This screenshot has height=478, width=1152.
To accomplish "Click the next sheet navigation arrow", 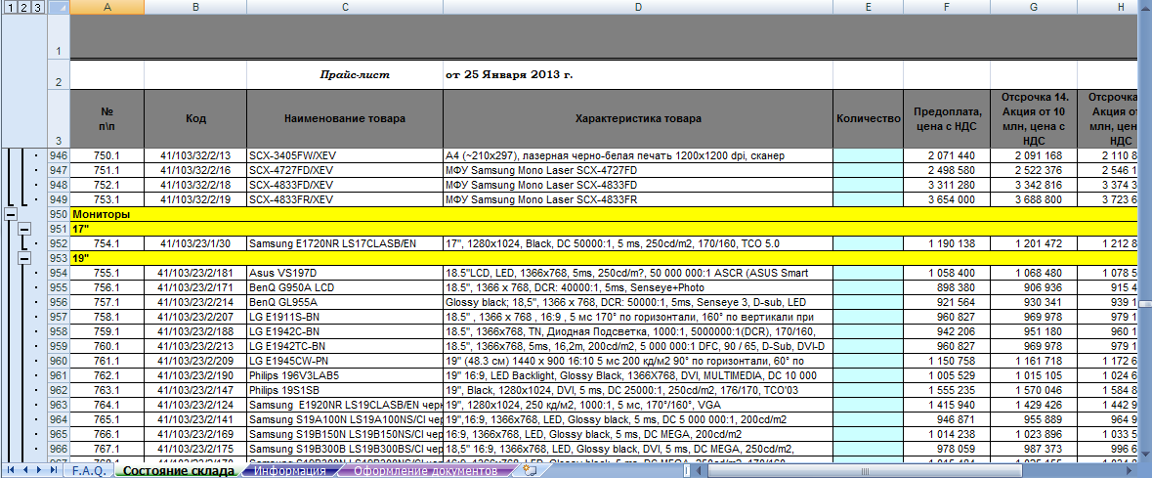I will click(x=38, y=470).
